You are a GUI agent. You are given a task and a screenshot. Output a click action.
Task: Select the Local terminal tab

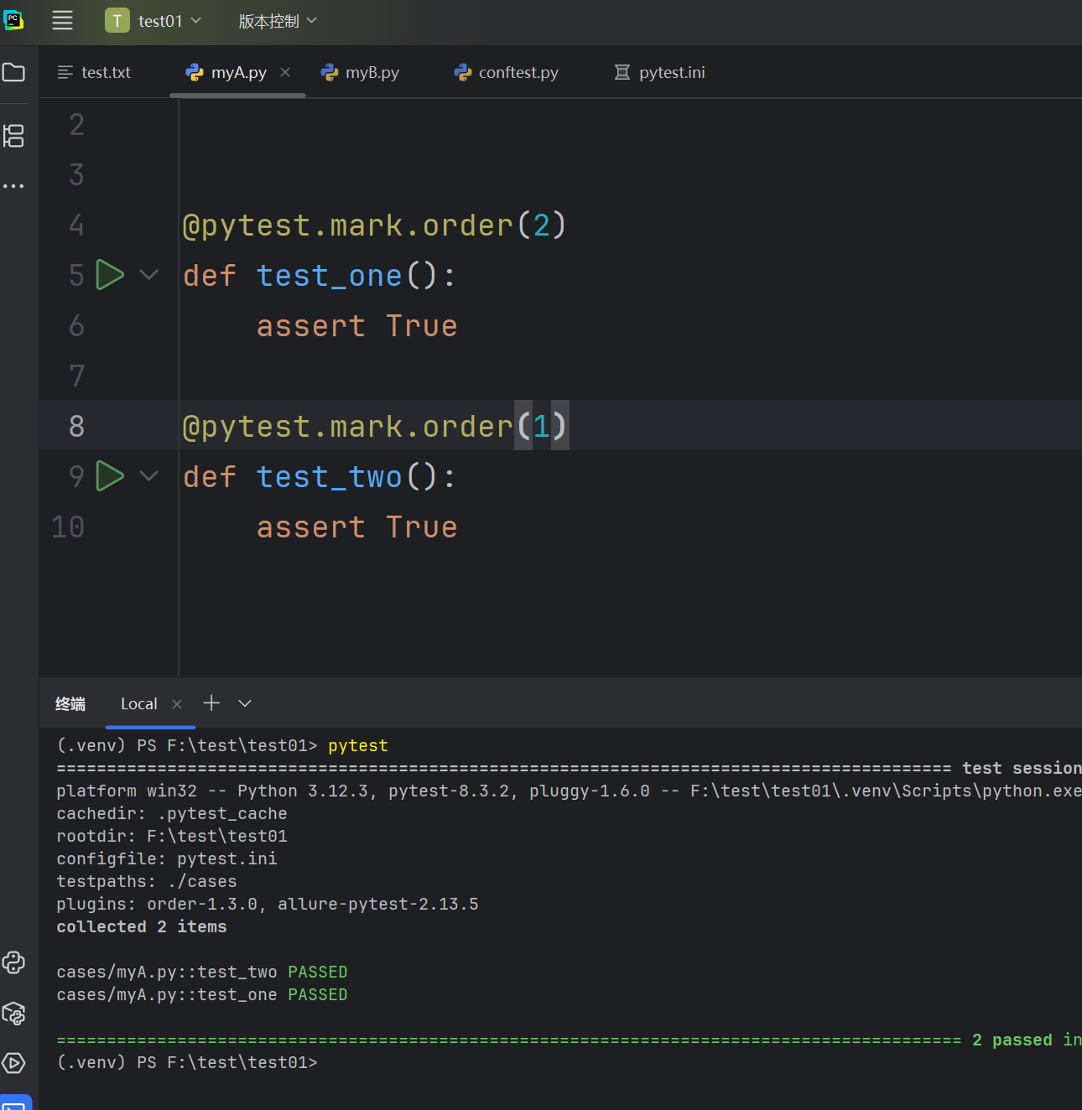click(139, 703)
